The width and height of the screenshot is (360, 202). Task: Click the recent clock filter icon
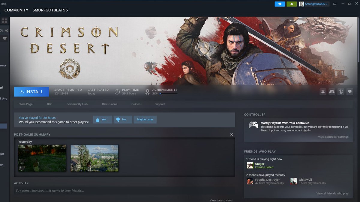(1, 31)
